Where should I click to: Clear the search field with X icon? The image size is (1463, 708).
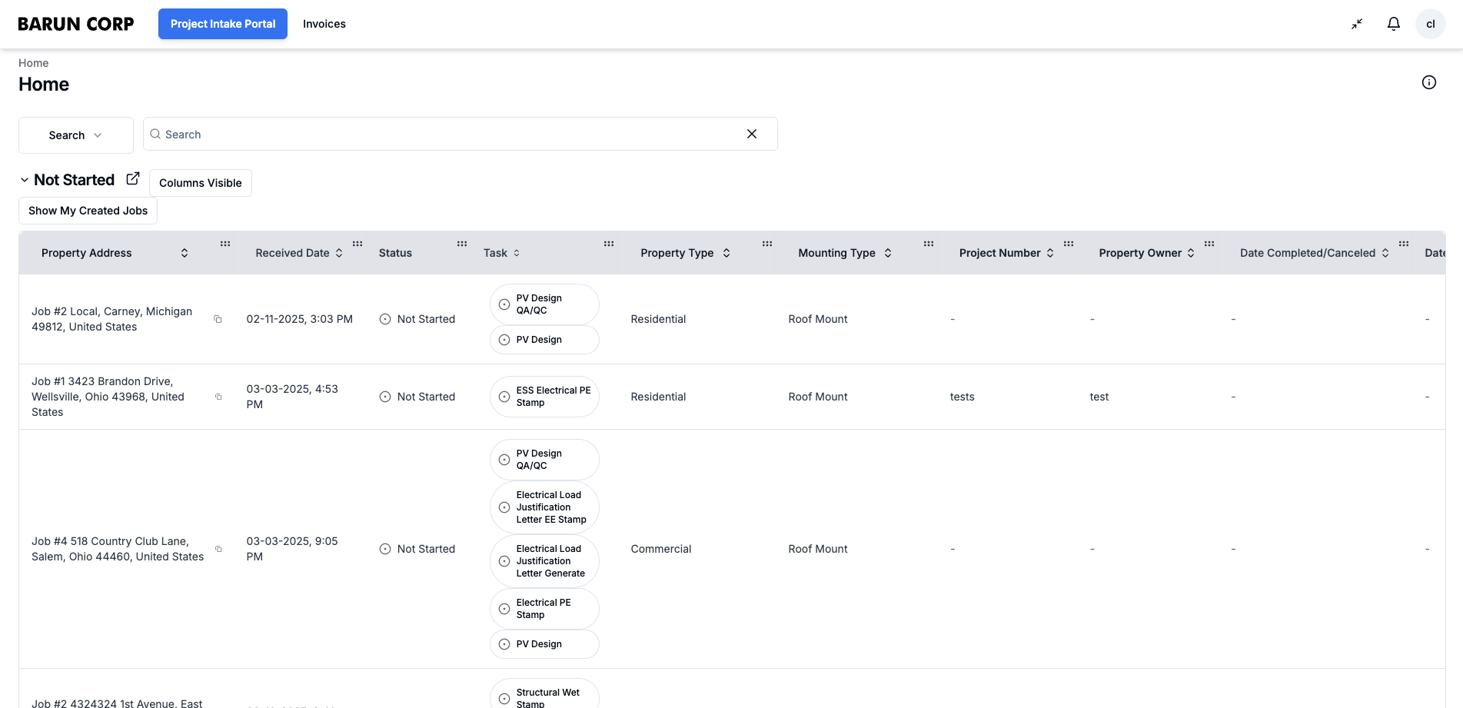751,134
